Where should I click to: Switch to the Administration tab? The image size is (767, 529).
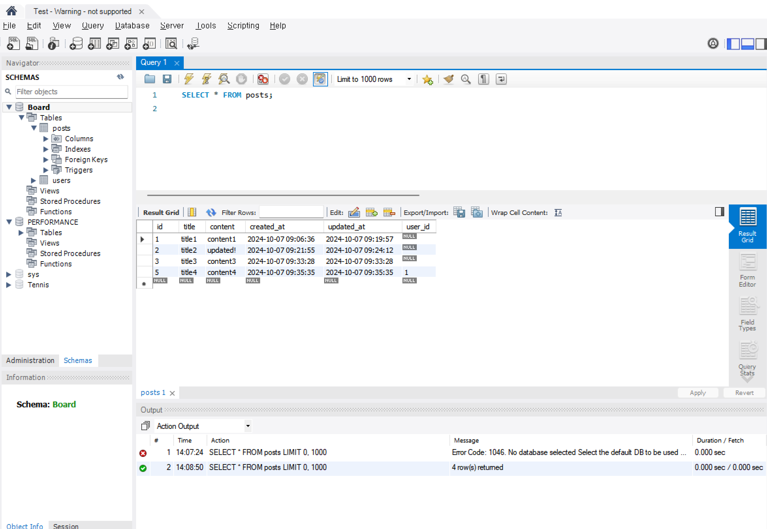pyautogui.click(x=30, y=361)
